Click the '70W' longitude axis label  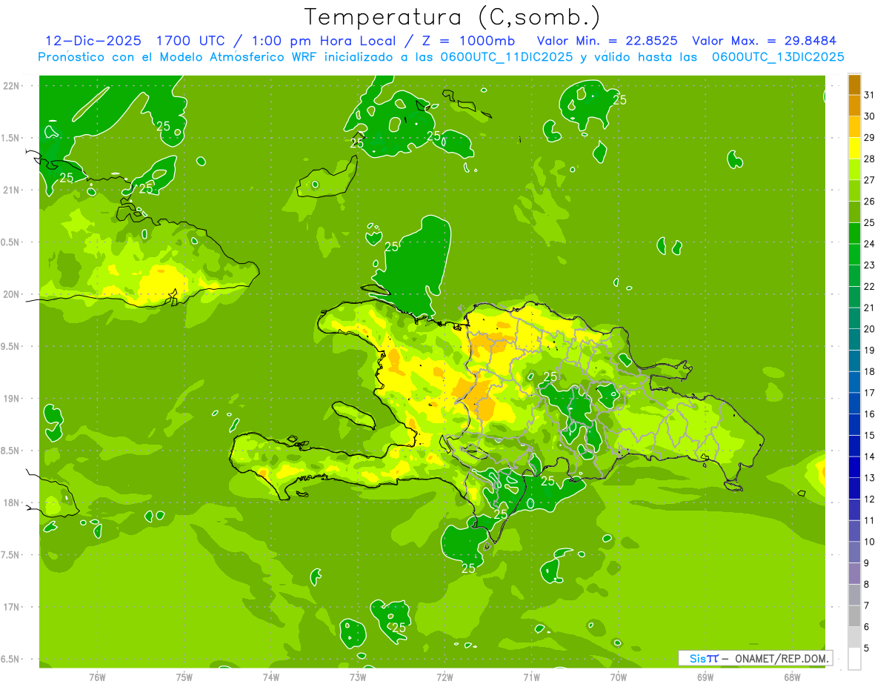[619, 677]
